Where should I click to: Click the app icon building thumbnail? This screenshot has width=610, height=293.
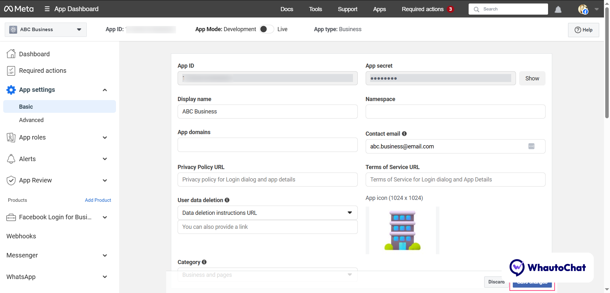pos(402,230)
